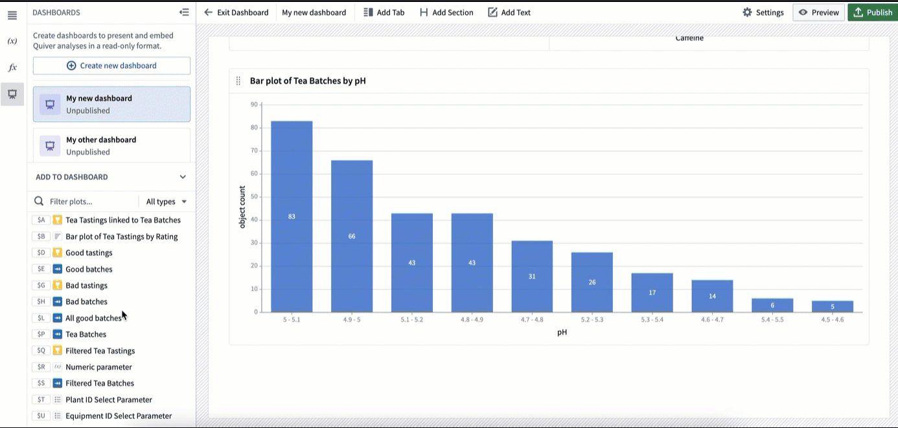
Task: Click the icon next to Tea Batches
Action: click(58, 334)
